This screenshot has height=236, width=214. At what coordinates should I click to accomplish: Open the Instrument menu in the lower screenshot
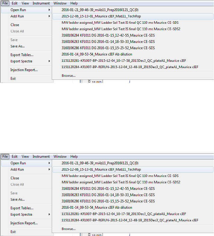coord(41,156)
